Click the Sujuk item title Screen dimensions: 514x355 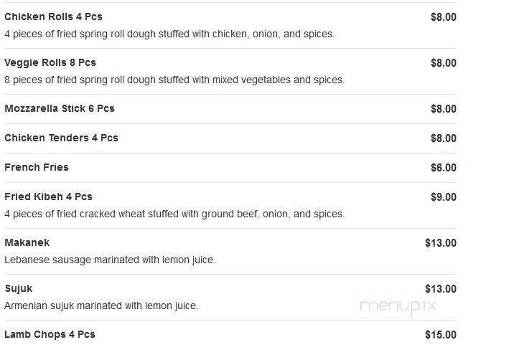[x=19, y=289]
